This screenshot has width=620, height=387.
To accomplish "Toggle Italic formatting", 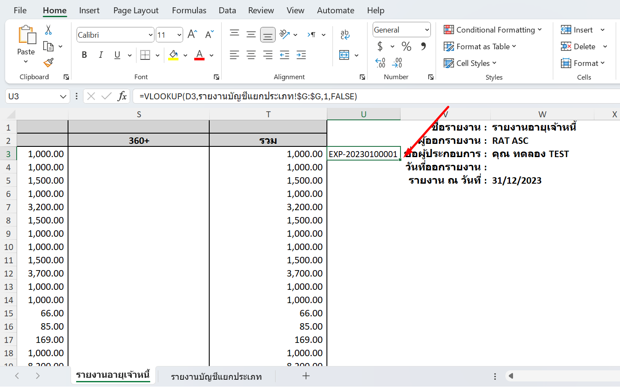I will pyautogui.click(x=101, y=55).
